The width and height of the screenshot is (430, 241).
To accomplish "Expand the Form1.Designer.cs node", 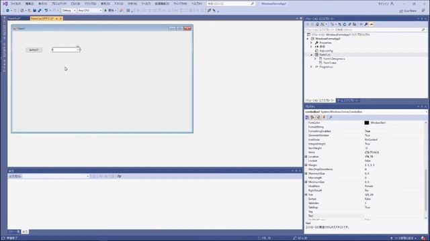I will click(315, 59).
